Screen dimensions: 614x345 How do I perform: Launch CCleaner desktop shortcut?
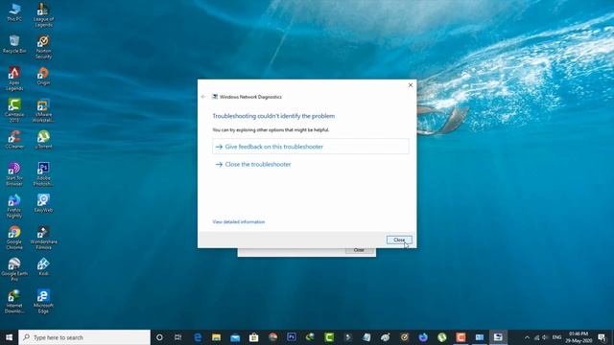[x=14, y=140]
